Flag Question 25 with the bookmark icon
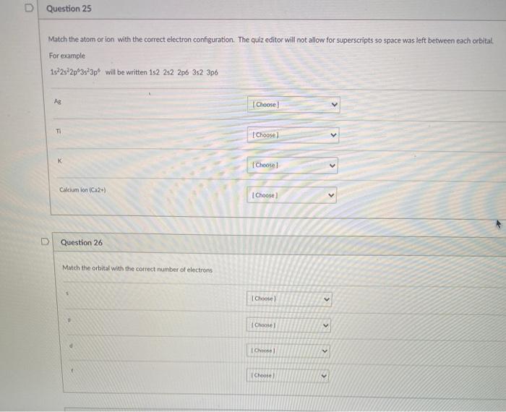The height and width of the screenshot is (412, 506). pyautogui.click(x=29, y=8)
